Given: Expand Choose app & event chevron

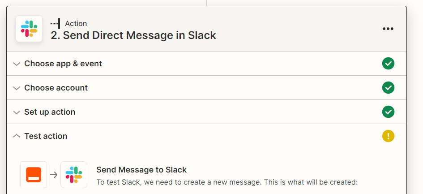Looking at the screenshot, I should [17, 64].
